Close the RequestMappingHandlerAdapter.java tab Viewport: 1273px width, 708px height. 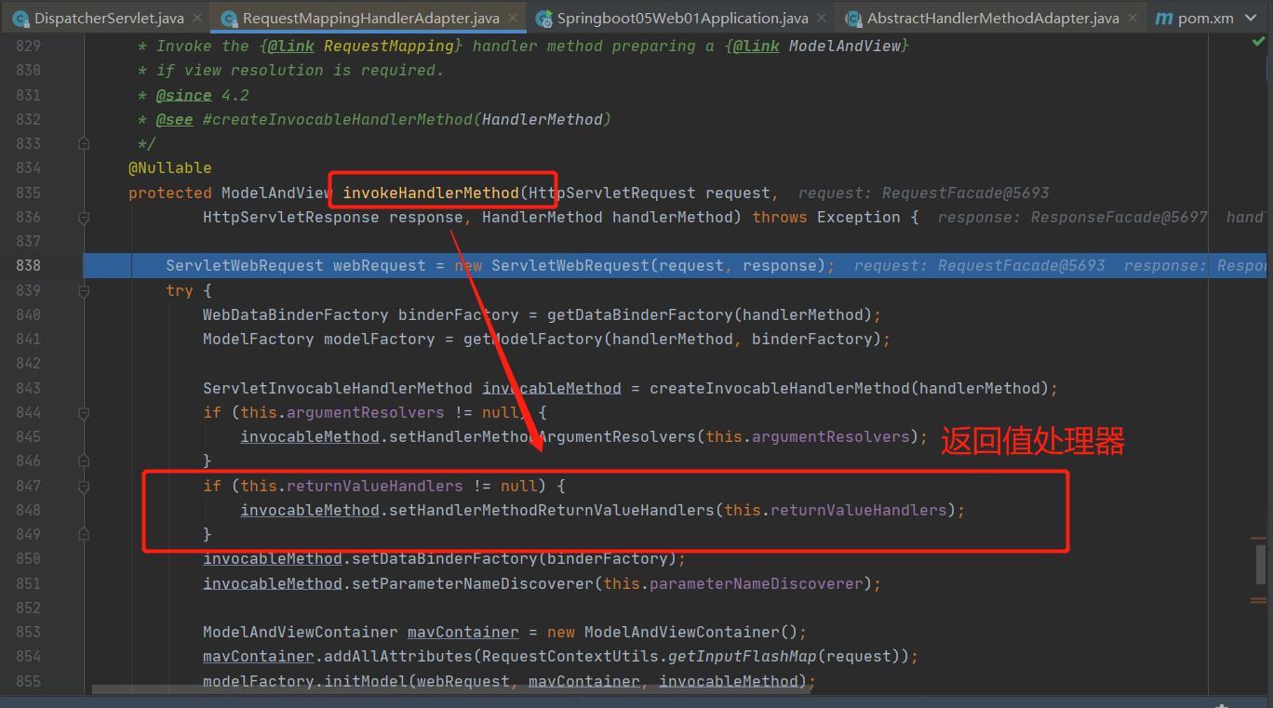point(515,18)
